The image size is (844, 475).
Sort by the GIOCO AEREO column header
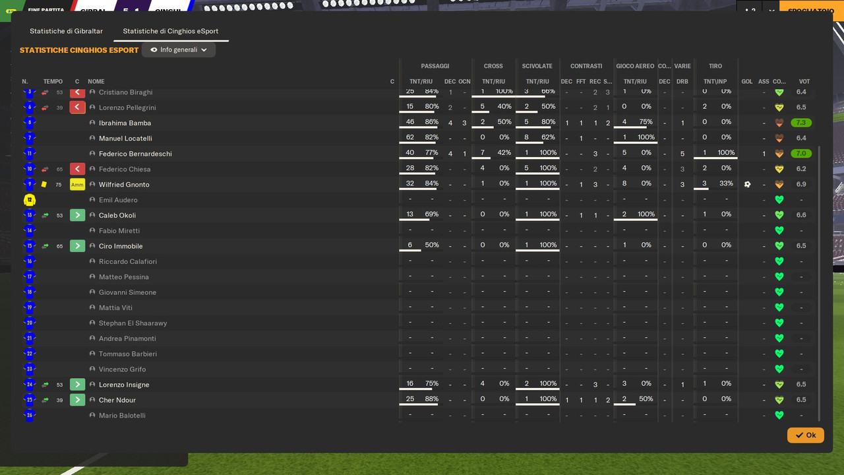click(635, 66)
